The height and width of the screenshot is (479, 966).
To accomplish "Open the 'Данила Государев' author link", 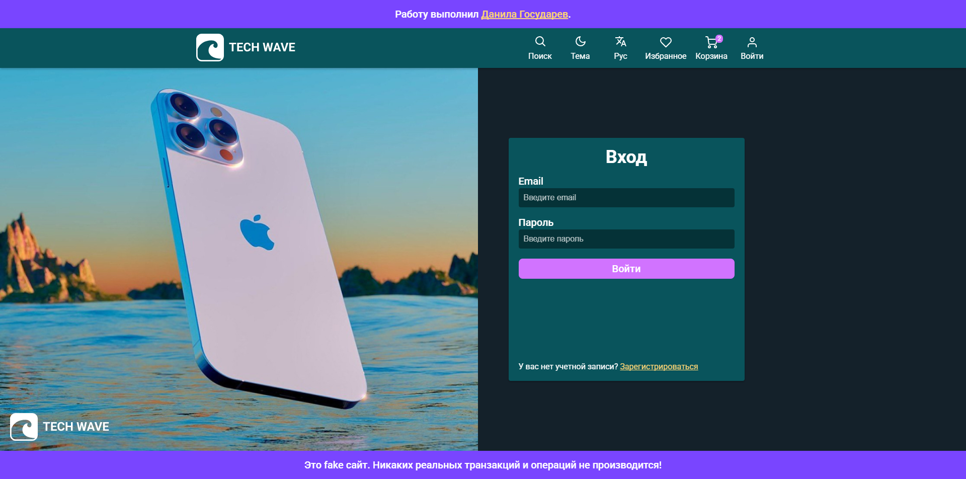I will pyautogui.click(x=524, y=14).
